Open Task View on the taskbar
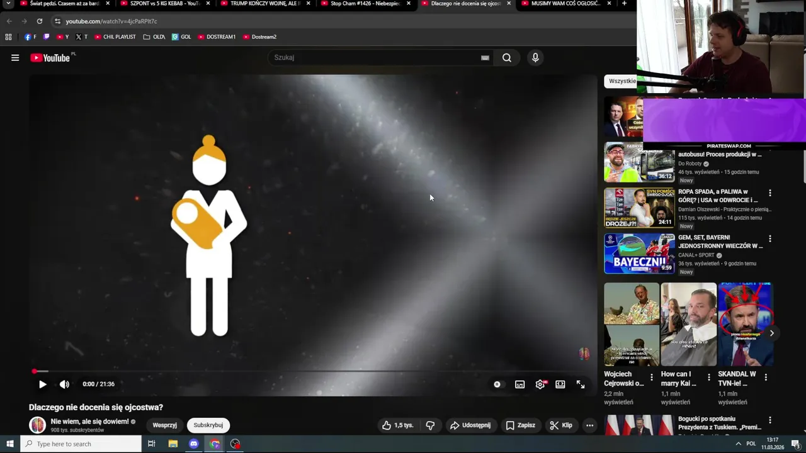This screenshot has width=806, height=453. point(151,444)
